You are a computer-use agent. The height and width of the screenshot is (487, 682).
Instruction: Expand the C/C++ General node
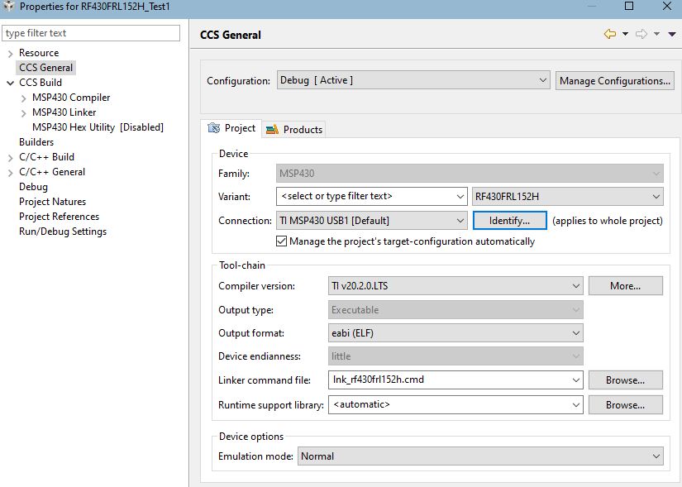pos(11,173)
